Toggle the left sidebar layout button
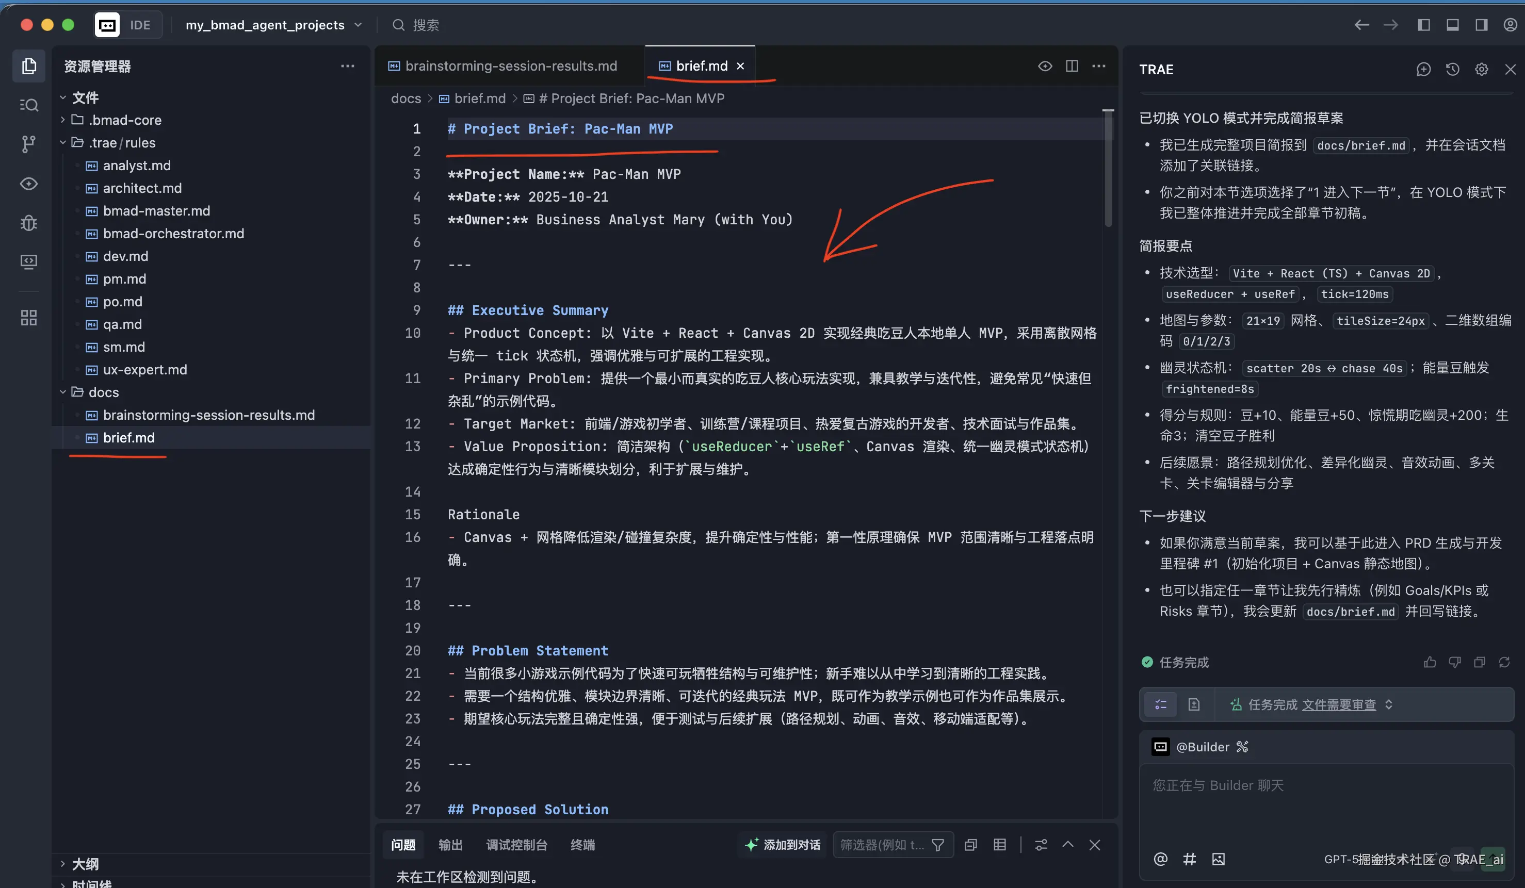1525x888 pixels. pos(1423,25)
